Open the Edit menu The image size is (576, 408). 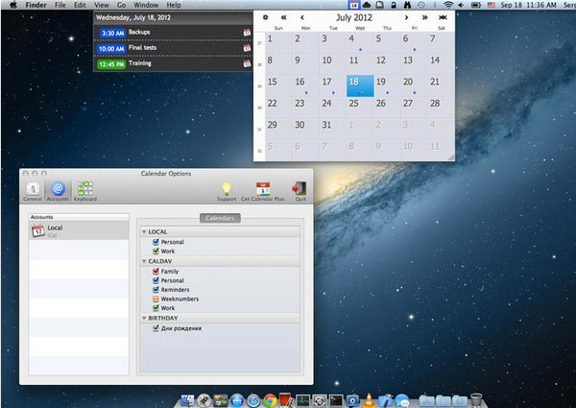tap(80, 5)
